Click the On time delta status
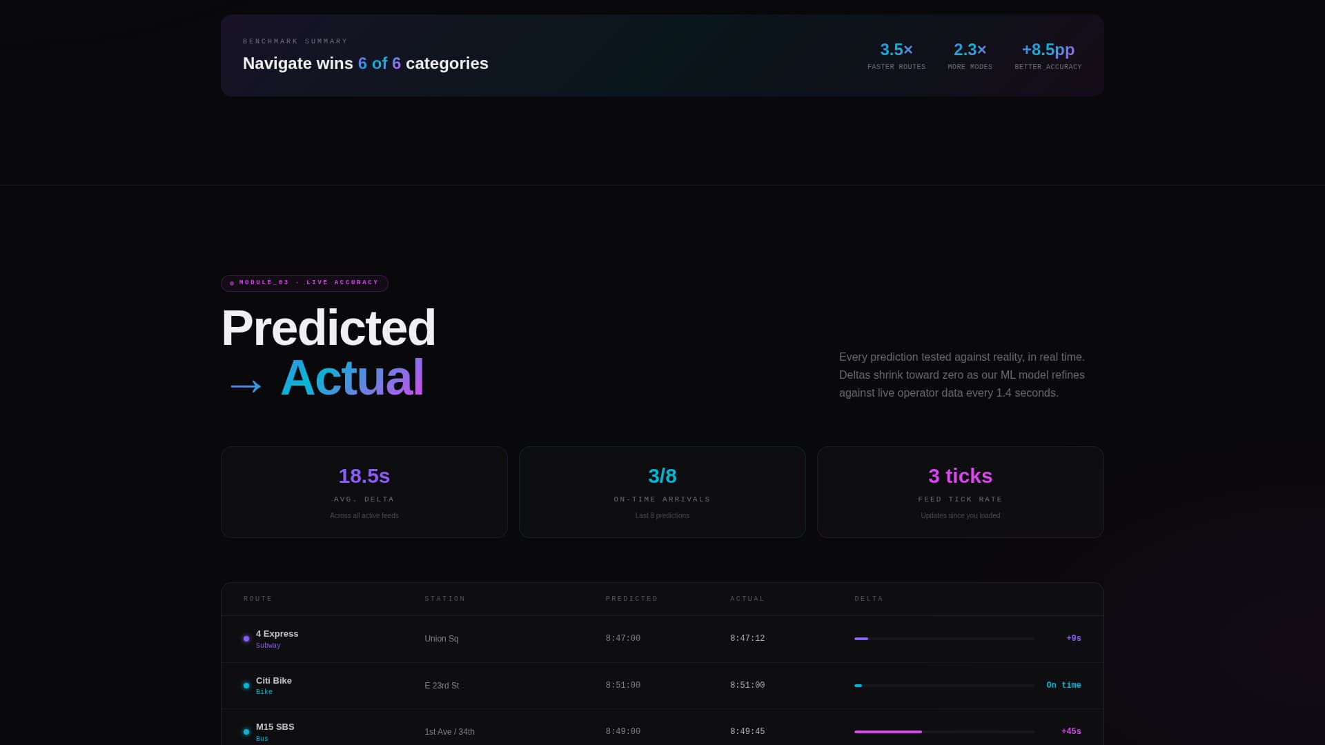 (1063, 686)
